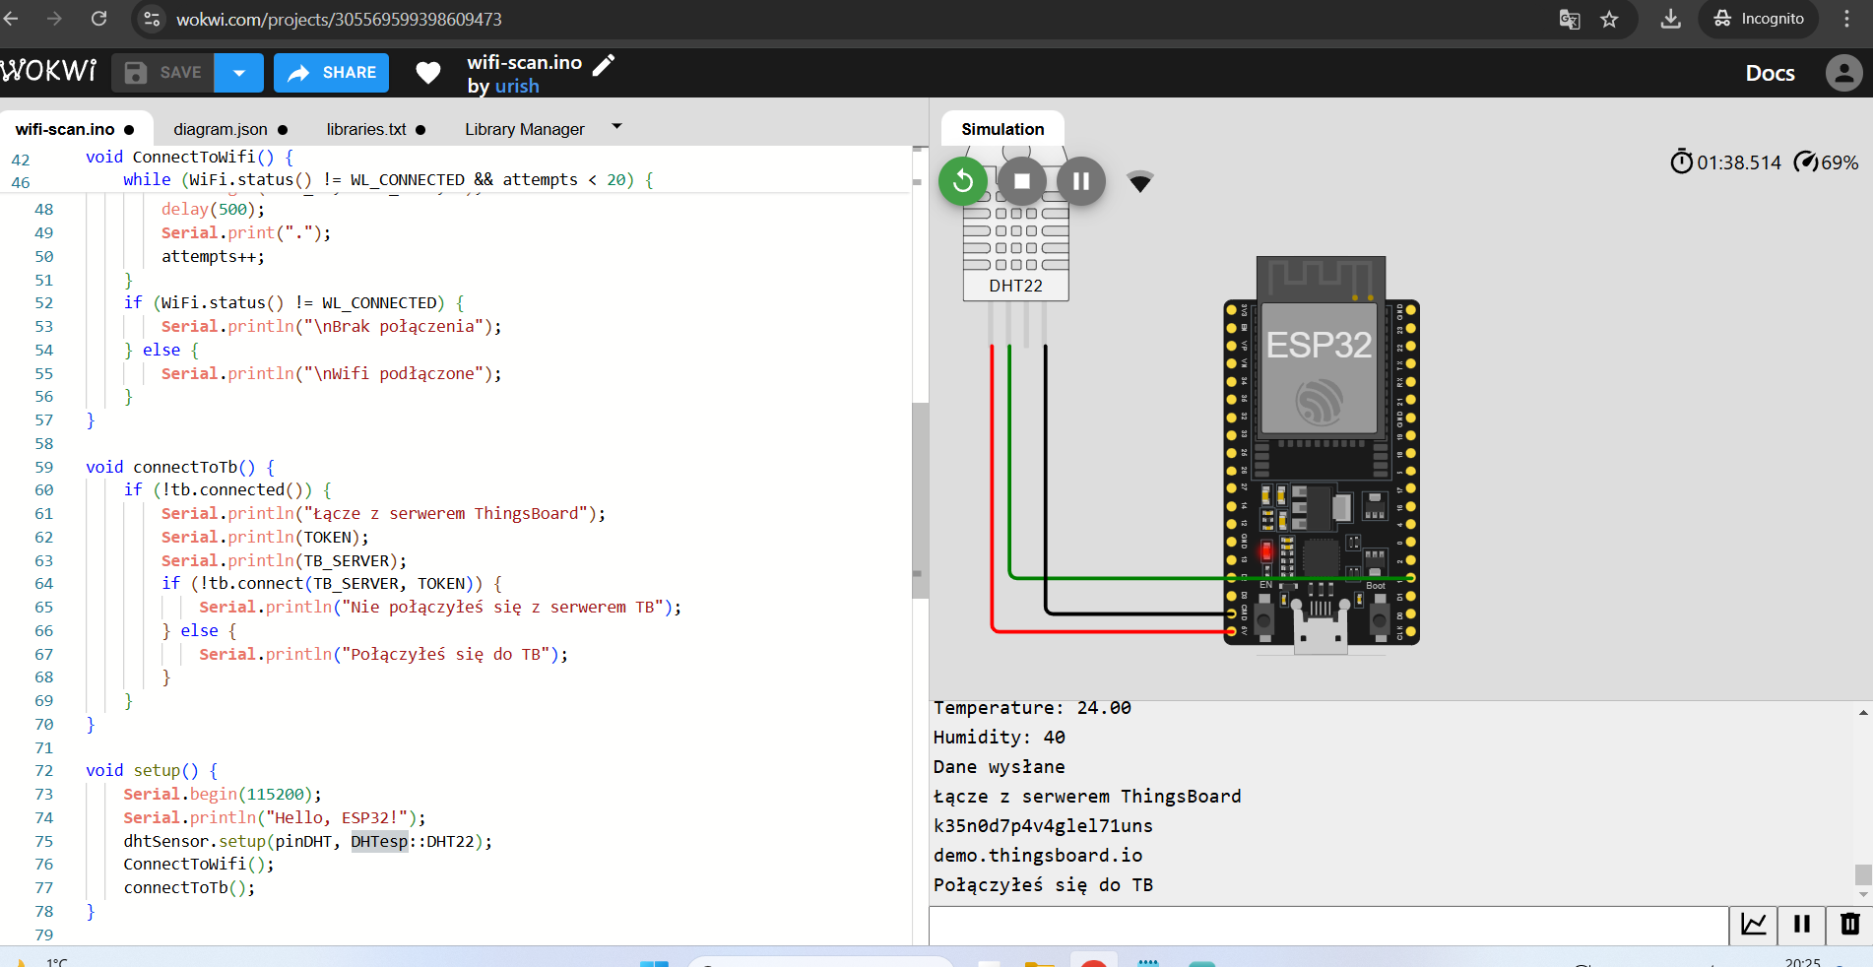
Task: Open the author link urish
Action: [517, 87]
